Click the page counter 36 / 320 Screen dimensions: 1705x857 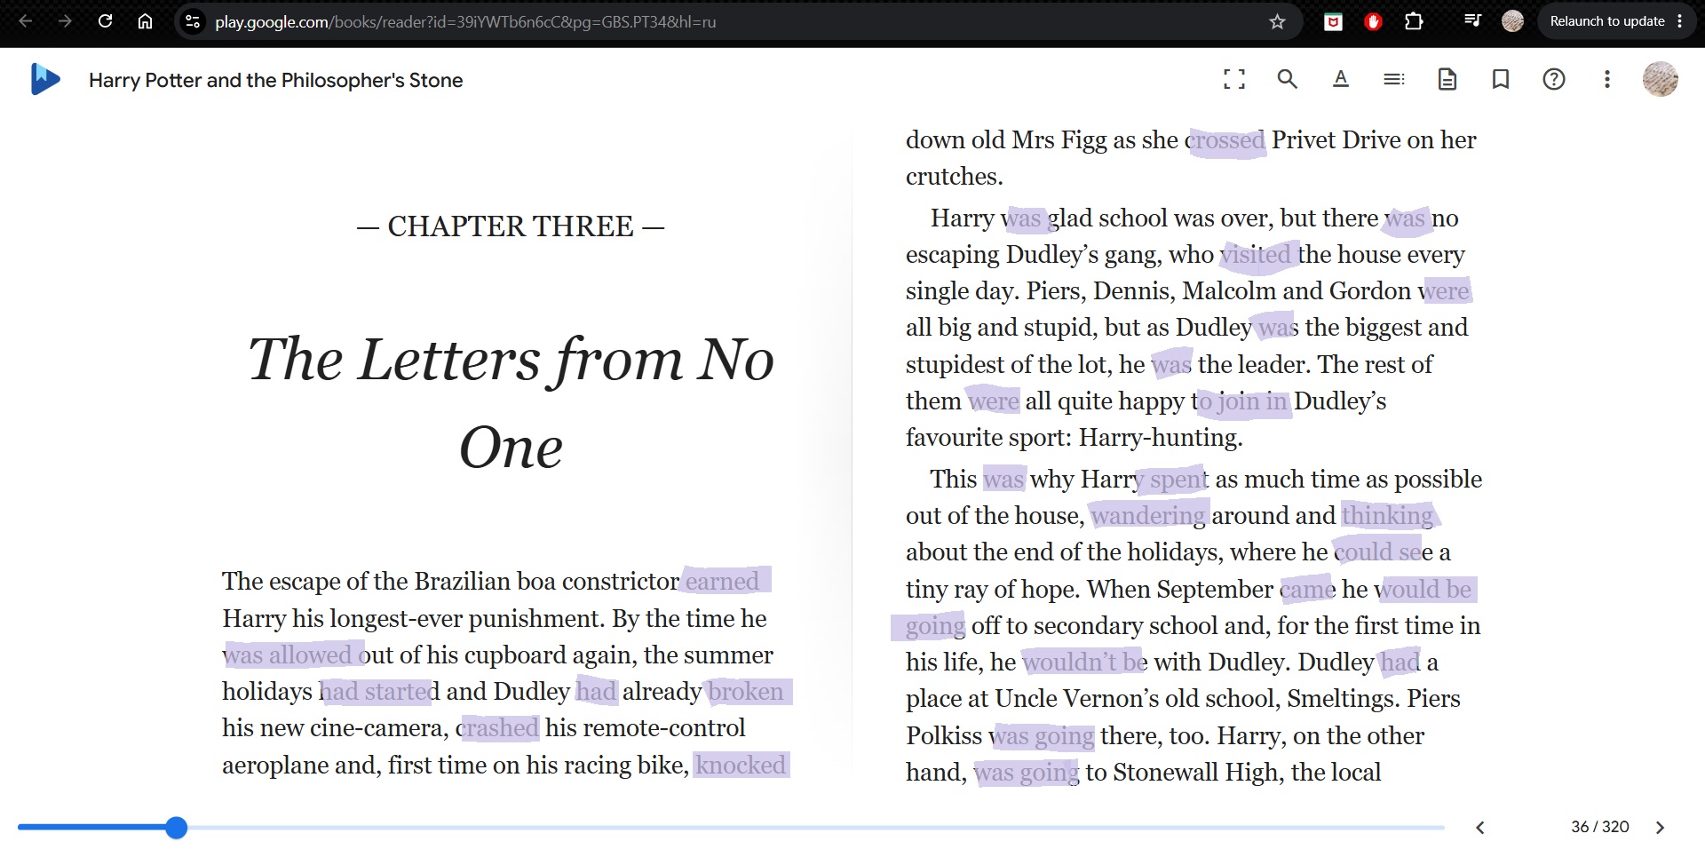(1599, 827)
